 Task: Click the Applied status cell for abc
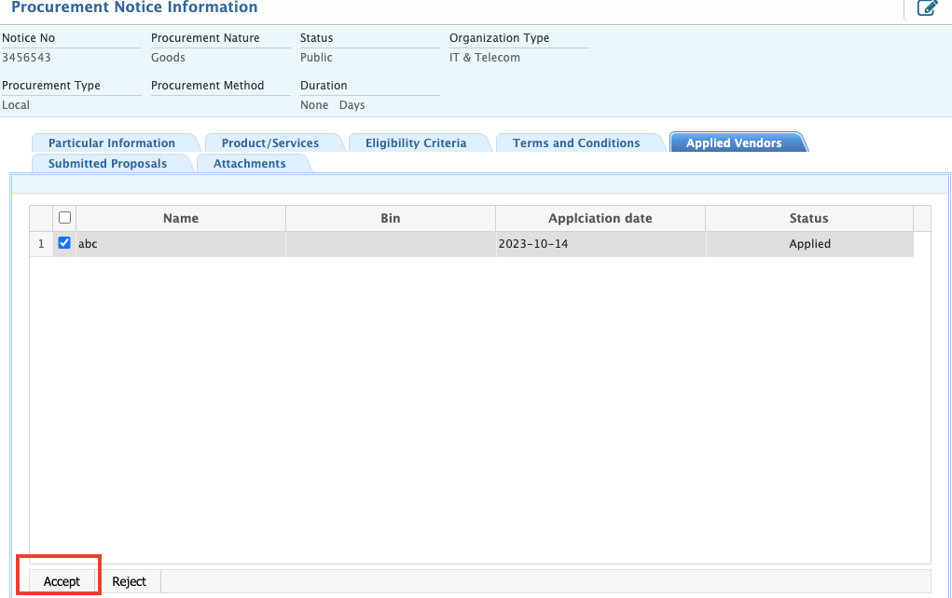[807, 243]
